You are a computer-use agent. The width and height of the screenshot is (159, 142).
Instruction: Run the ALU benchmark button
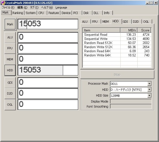point(10,37)
